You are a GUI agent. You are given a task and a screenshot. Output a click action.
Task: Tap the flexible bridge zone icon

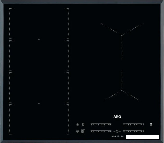pyautogui.click(x=83, y=131)
